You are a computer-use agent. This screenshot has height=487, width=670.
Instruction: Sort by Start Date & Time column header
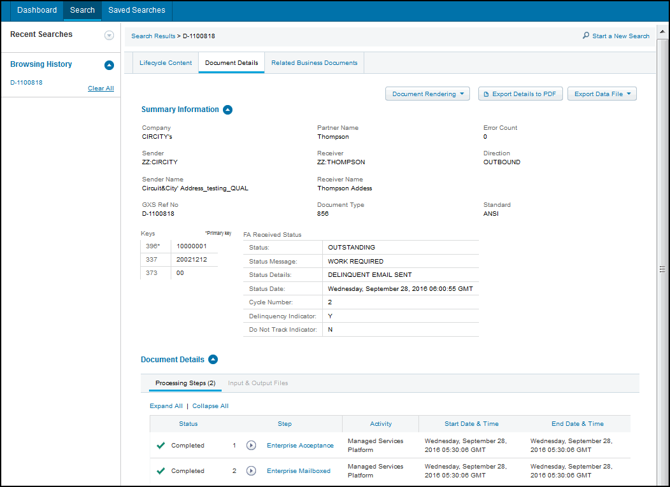(x=472, y=424)
